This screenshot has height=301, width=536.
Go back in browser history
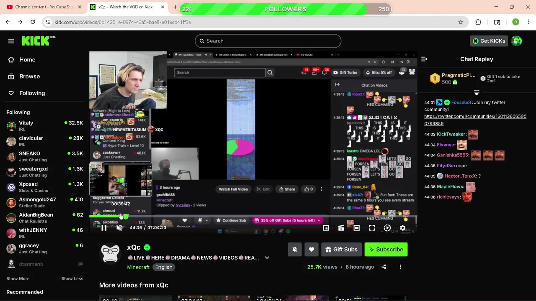tap(8, 22)
